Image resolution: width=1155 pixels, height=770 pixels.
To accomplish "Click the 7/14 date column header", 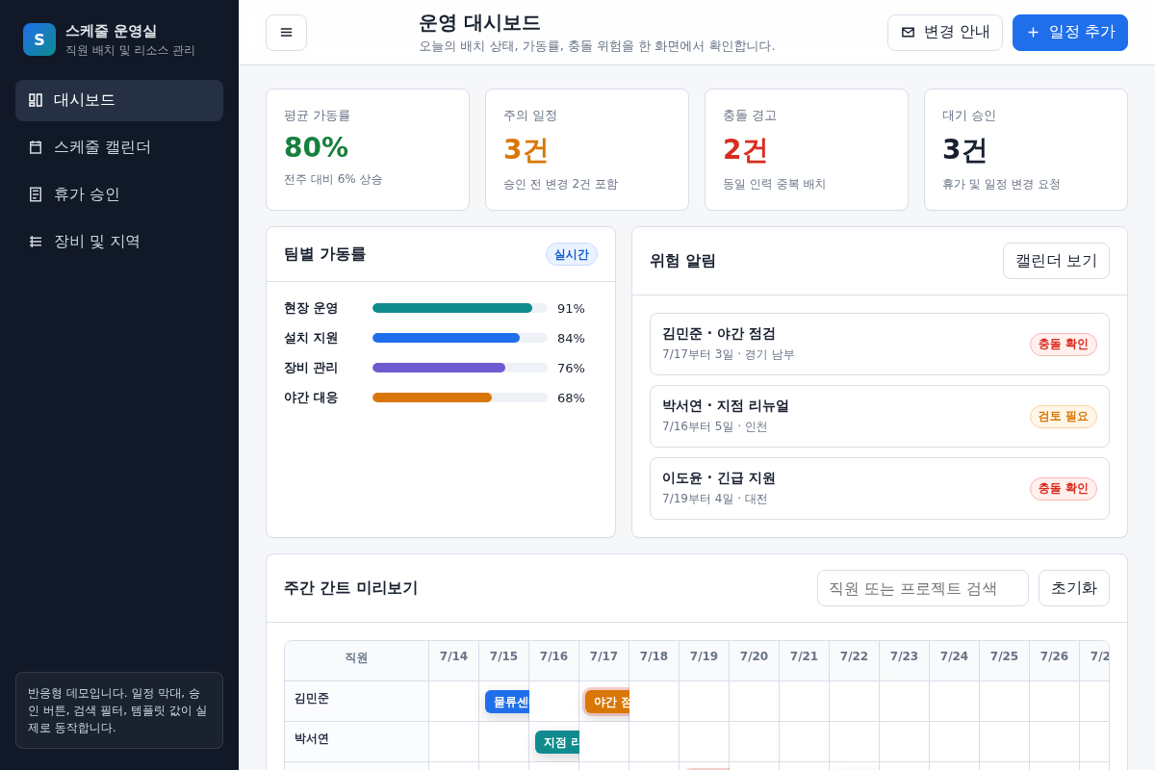I will pos(454,660).
